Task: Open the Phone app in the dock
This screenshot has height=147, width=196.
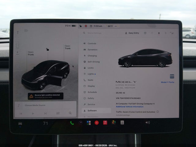Action: pos(72,123)
